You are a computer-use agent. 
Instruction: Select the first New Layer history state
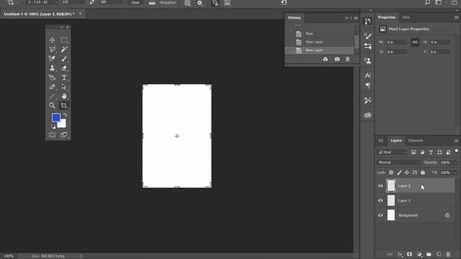(320, 42)
